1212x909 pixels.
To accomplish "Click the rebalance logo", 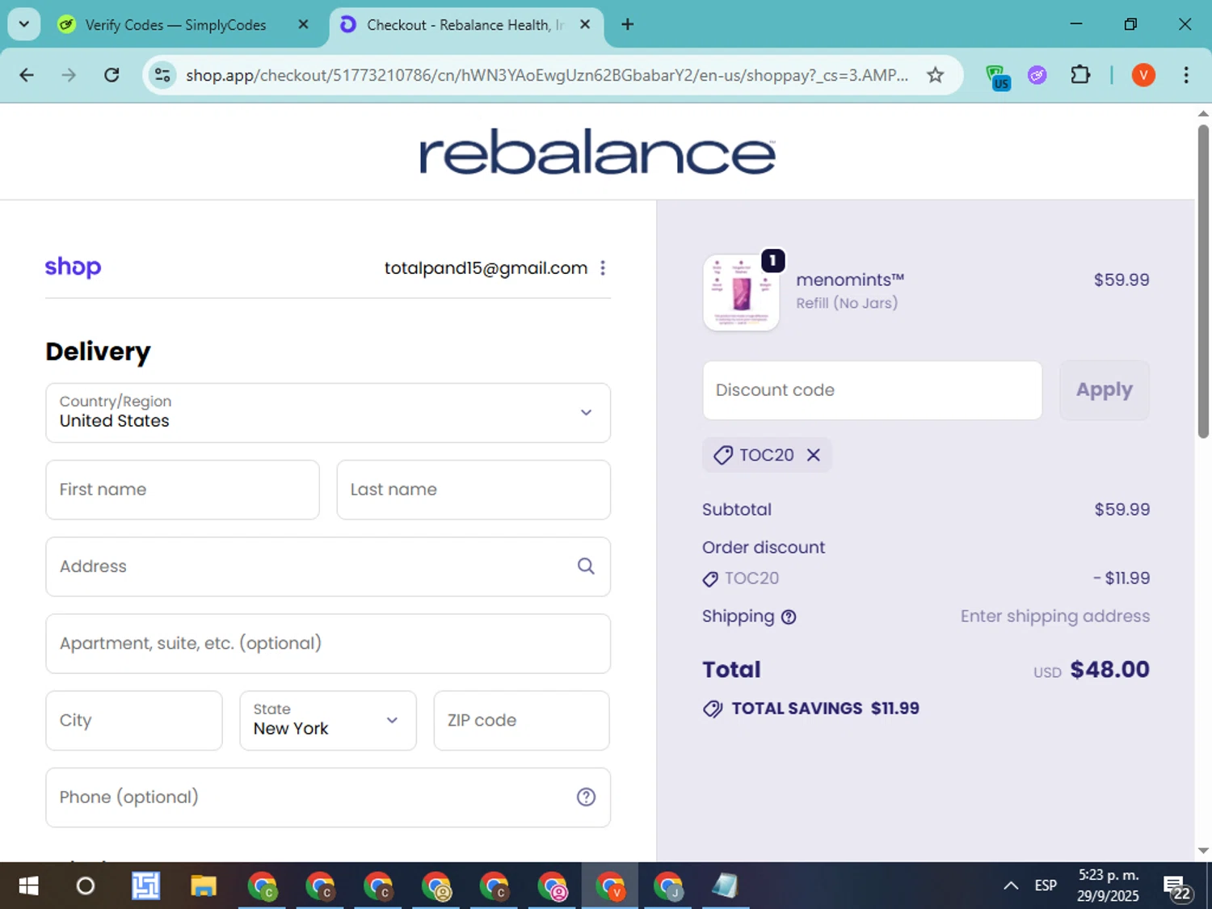I will [598, 151].
